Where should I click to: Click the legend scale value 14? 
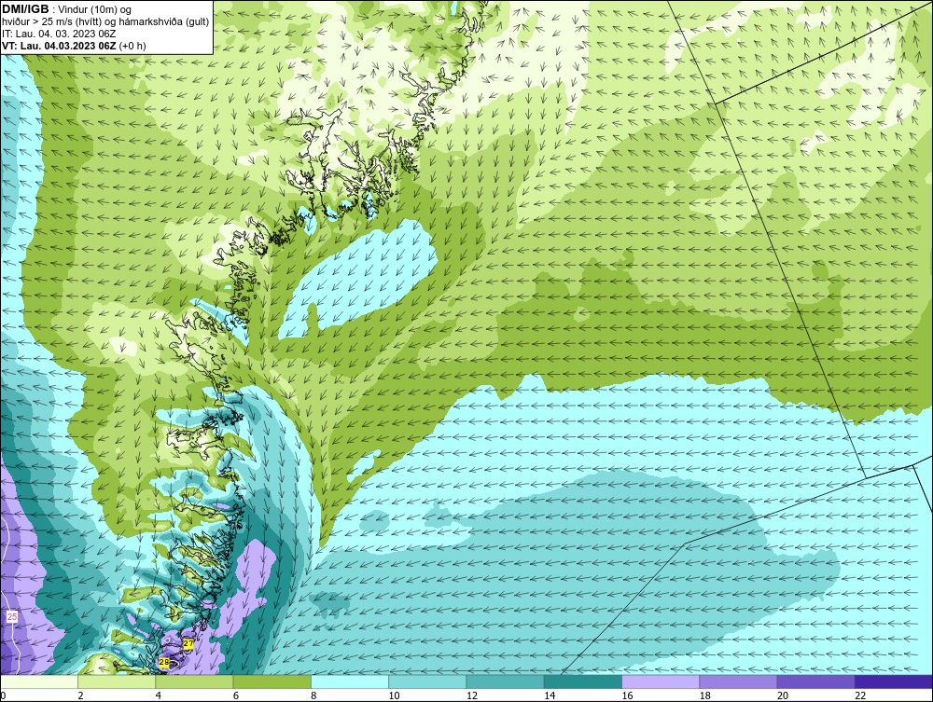549,695
